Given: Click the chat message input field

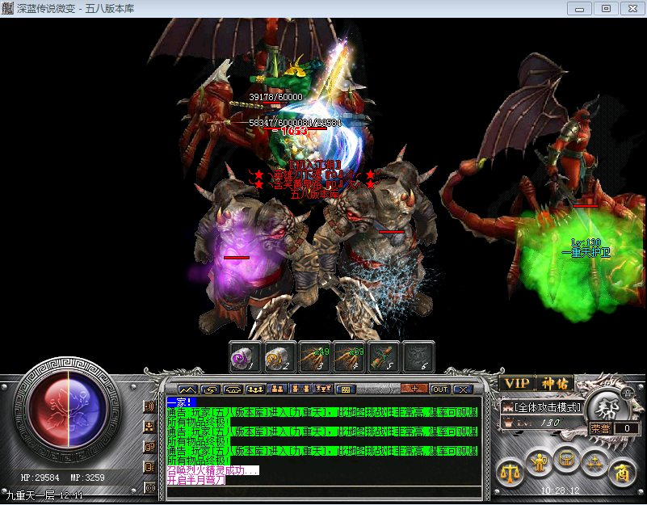Looking at the screenshot, I should [x=324, y=492].
